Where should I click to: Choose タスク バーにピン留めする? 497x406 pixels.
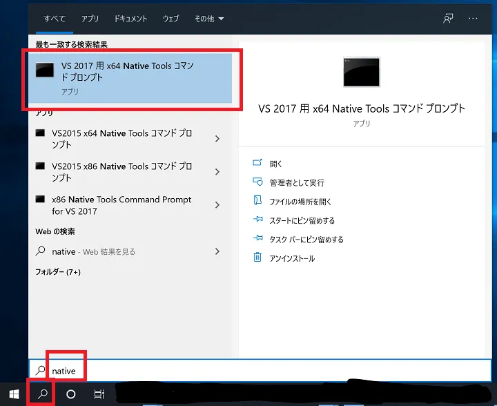coord(306,240)
